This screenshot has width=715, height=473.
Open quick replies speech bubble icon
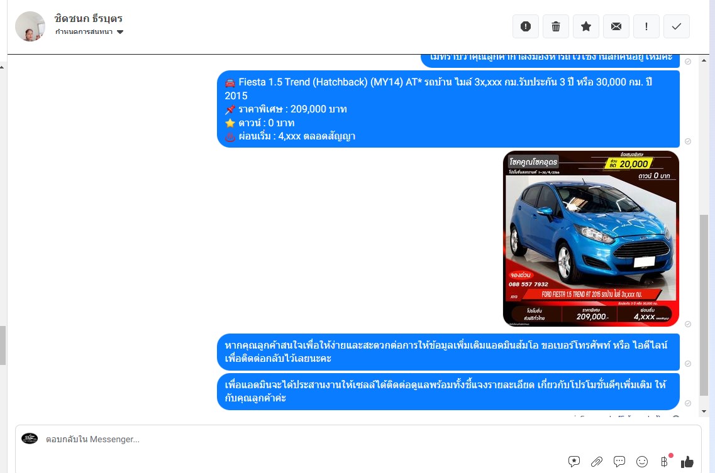pyautogui.click(x=619, y=462)
